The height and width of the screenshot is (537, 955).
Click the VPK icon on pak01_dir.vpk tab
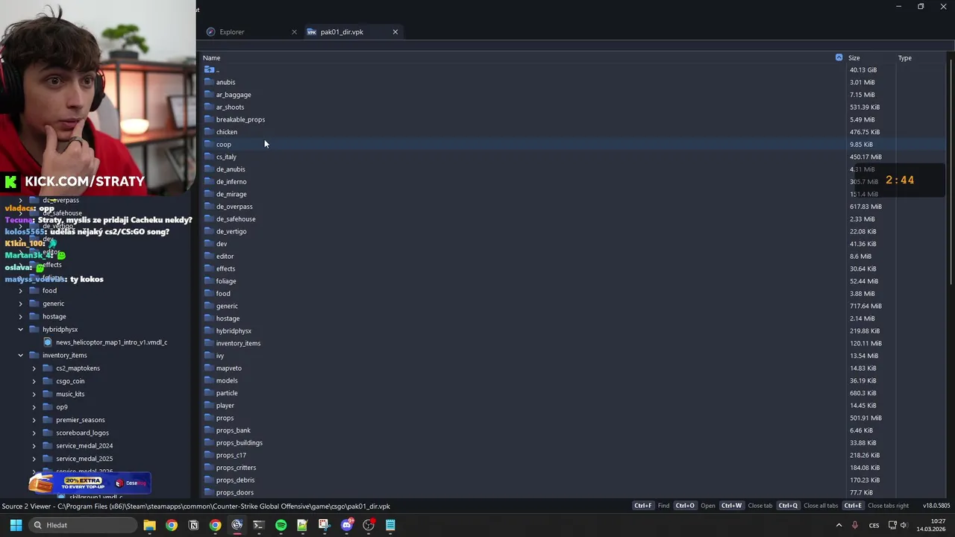pyautogui.click(x=312, y=32)
